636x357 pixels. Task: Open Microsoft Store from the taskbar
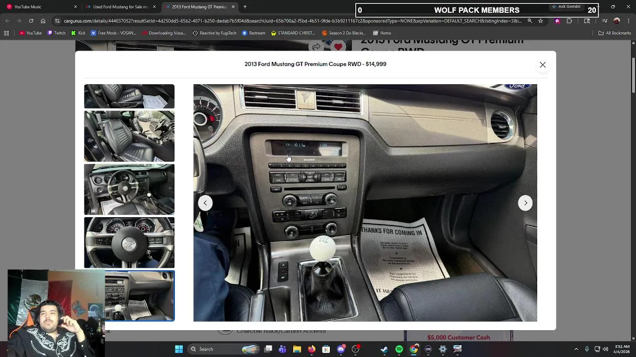[x=326, y=349]
